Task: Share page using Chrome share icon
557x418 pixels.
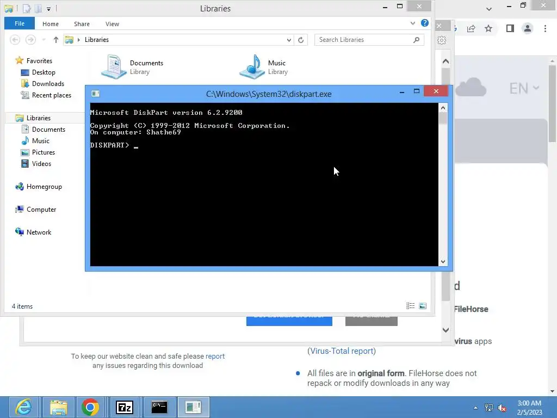Action: click(x=471, y=28)
